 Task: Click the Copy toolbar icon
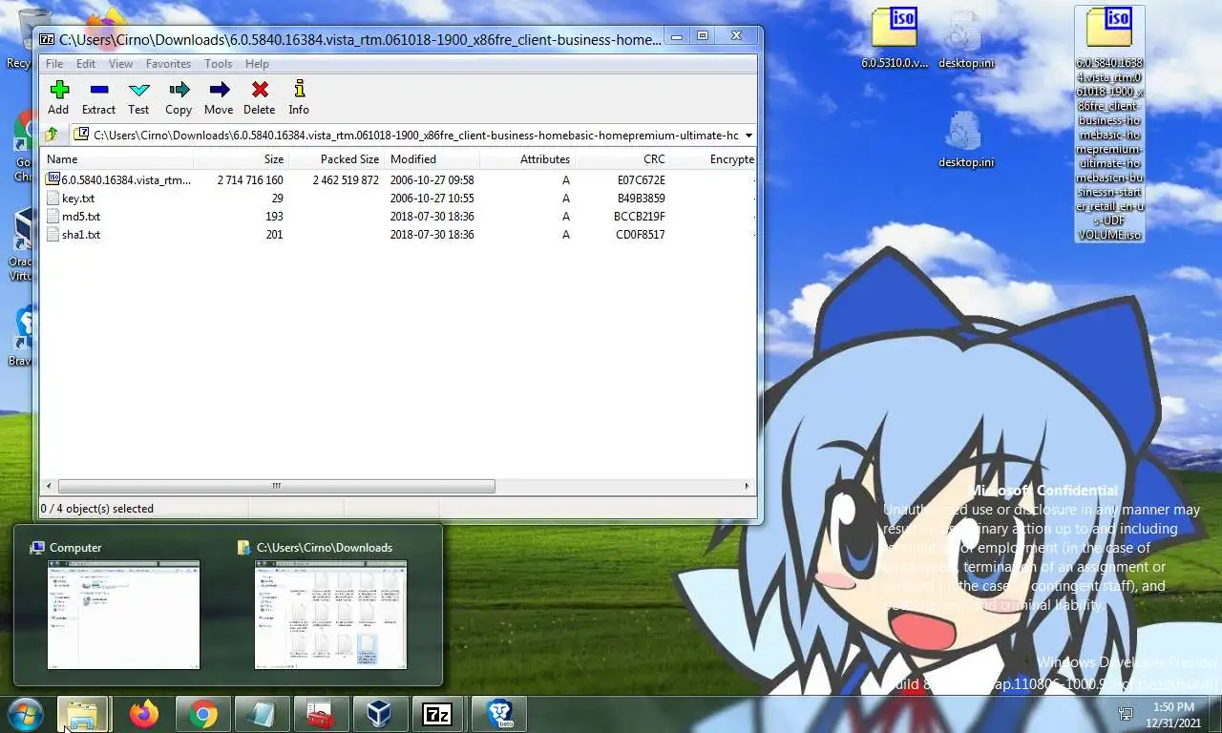179,97
